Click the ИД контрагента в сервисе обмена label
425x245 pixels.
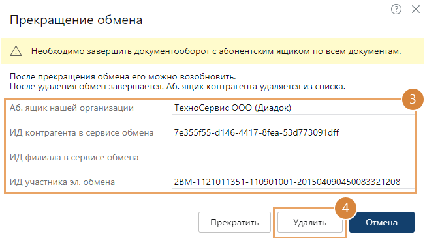(82, 132)
